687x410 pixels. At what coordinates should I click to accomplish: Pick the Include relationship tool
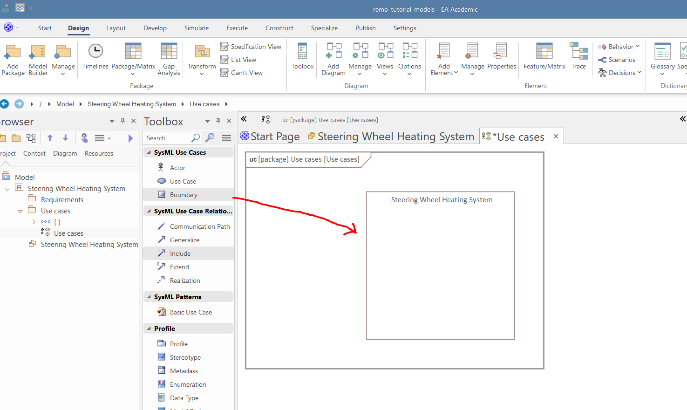(x=180, y=253)
